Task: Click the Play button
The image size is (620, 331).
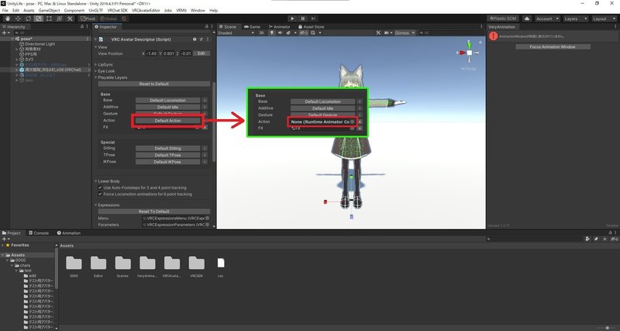Action: click(x=292, y=19)
